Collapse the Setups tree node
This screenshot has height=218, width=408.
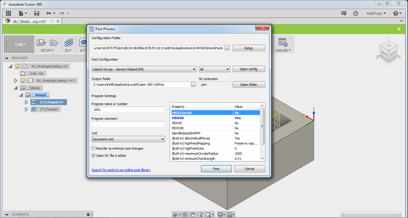[x=16, y=88]
